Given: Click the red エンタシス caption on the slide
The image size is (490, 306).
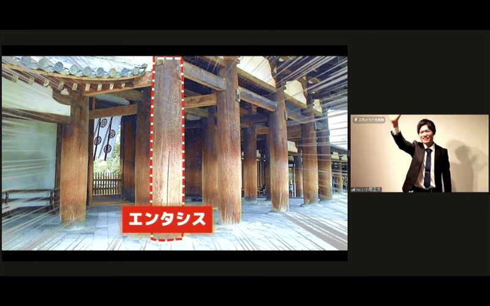Looking at the screenshot, I should click(167, 220).
